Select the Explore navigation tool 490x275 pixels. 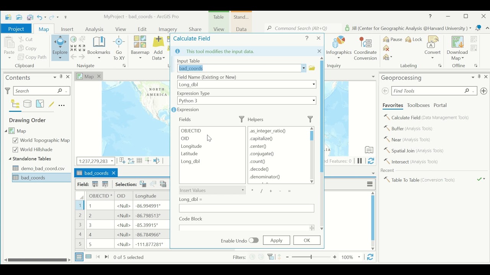(x=60, y=48)
